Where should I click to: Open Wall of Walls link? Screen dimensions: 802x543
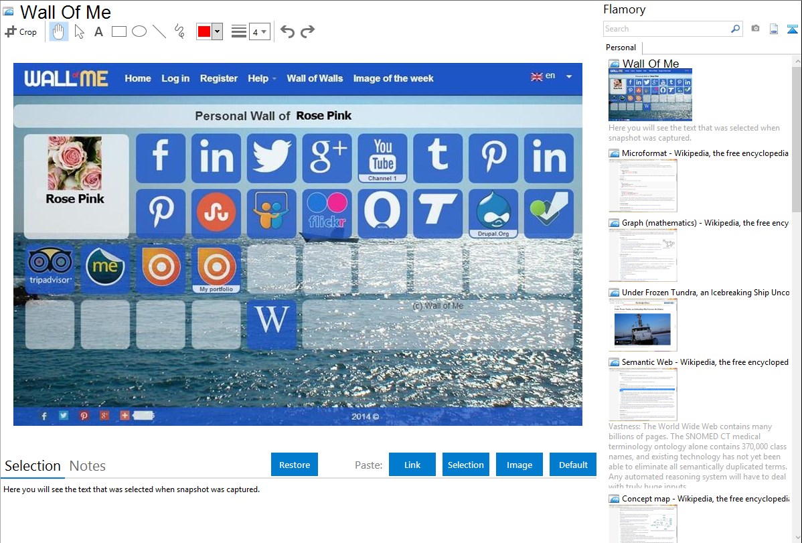click(315, 78)
